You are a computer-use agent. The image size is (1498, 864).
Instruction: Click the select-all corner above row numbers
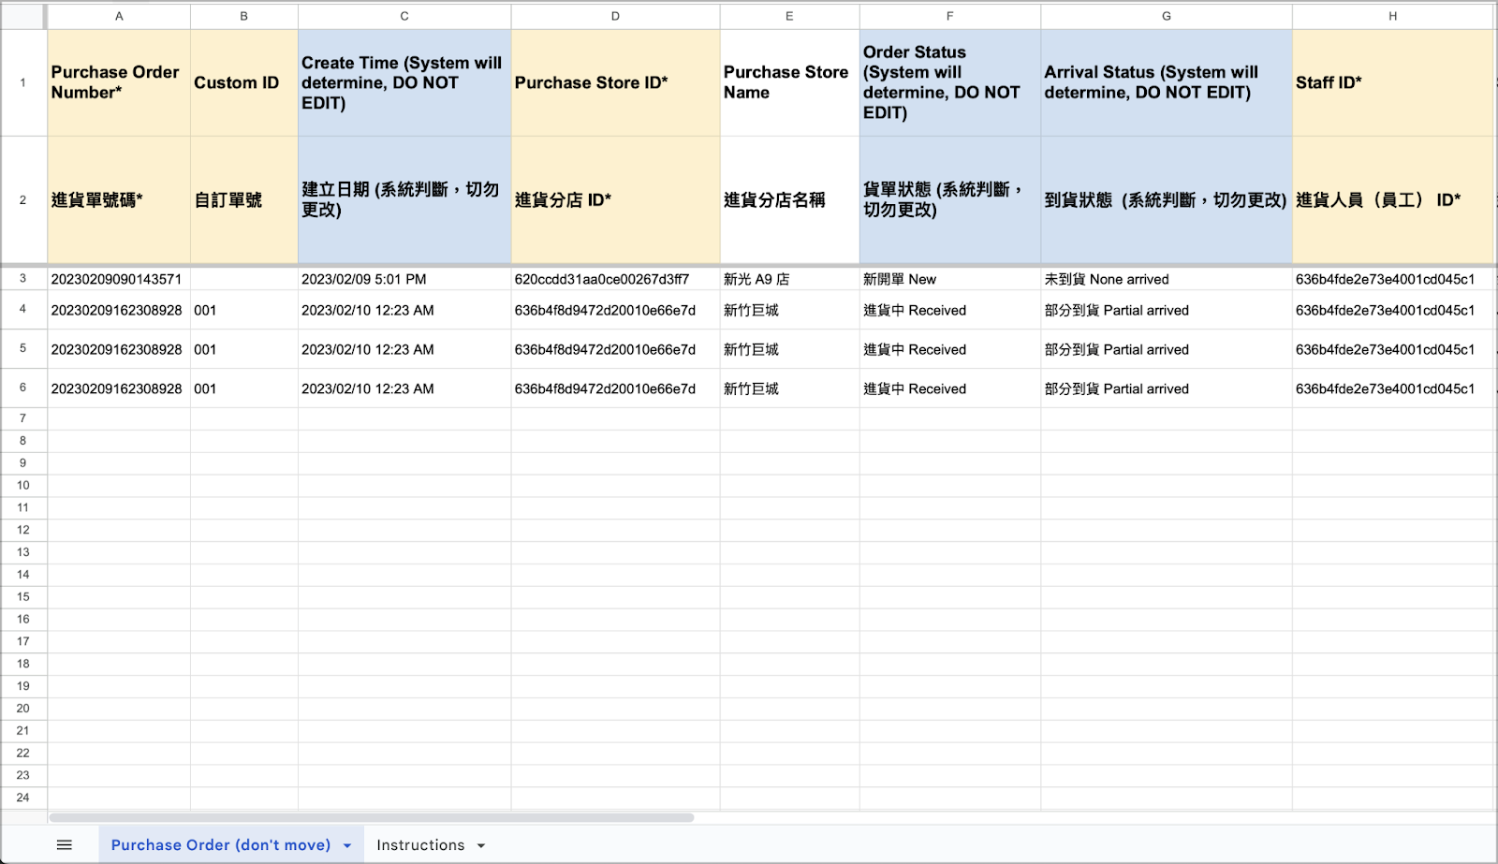[x=23, y=16]
